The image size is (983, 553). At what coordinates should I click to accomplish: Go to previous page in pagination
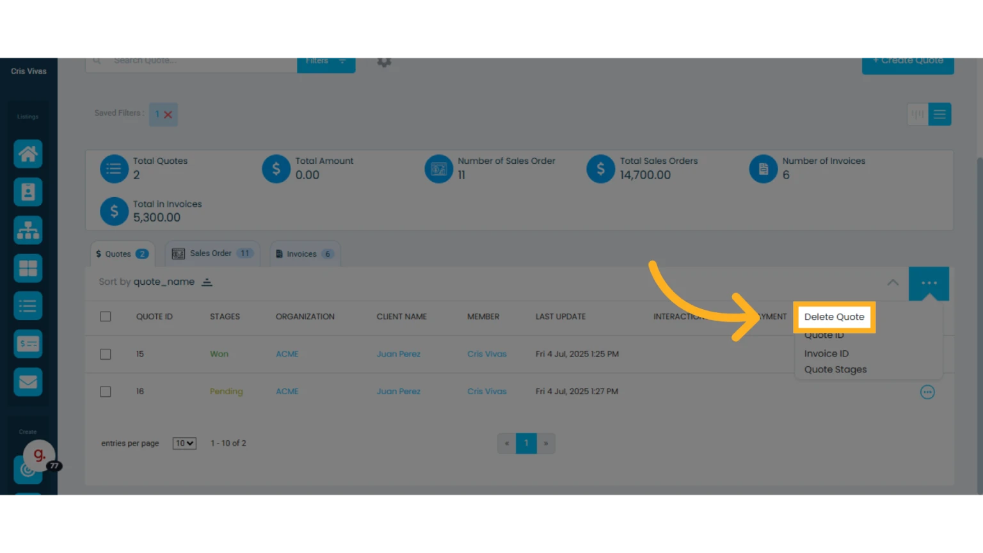coord(507,444)
